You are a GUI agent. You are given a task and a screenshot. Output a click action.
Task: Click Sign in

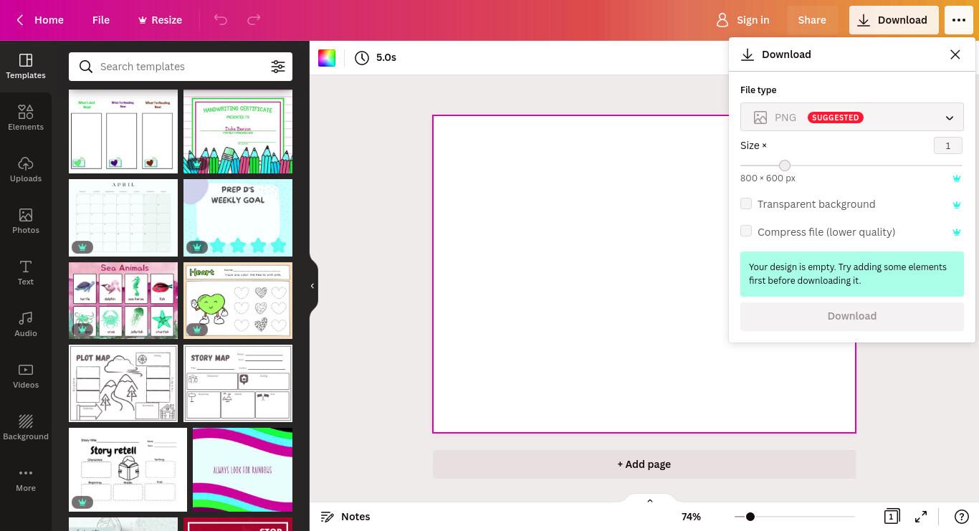743,20
